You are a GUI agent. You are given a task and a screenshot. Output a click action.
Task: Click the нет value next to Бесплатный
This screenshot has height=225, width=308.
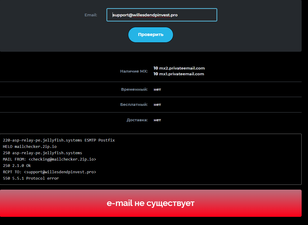[x=157, y=105]
